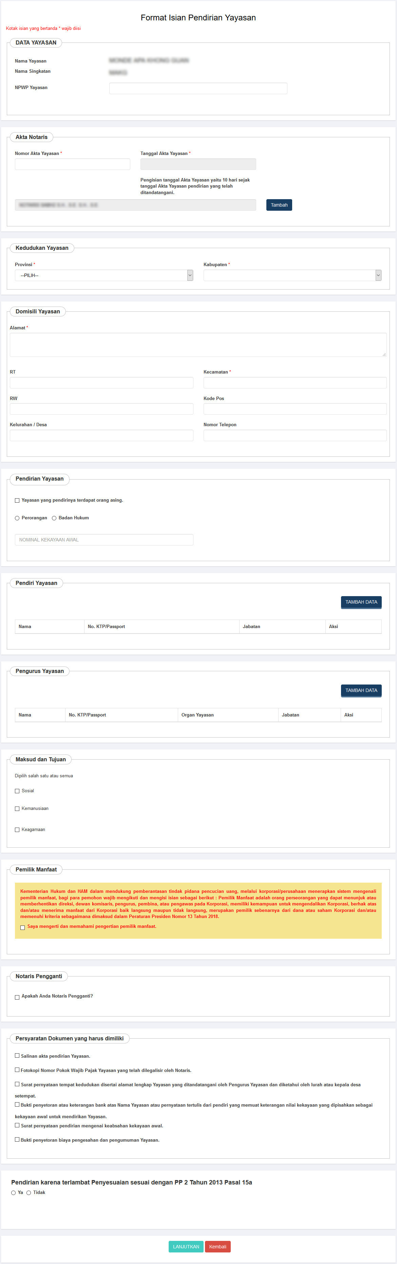Tick the Kemanusiaan checkbox
This screenshot has height=1264, width=397.
click(x=17, y=809)
